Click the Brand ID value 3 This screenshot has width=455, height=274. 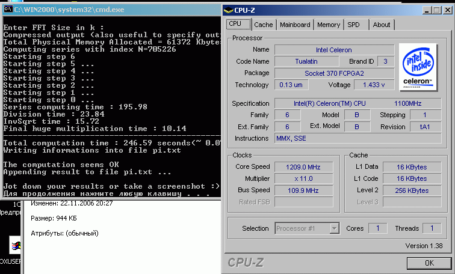(386, 61)
